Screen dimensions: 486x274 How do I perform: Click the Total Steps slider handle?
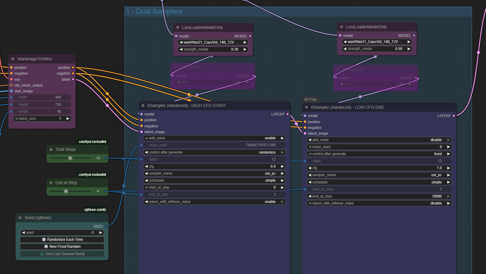70,158
